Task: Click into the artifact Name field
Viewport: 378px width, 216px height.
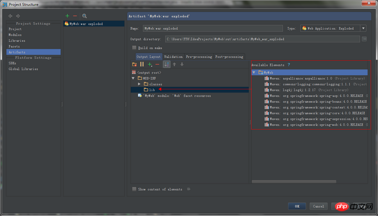Action: [213, 28]
